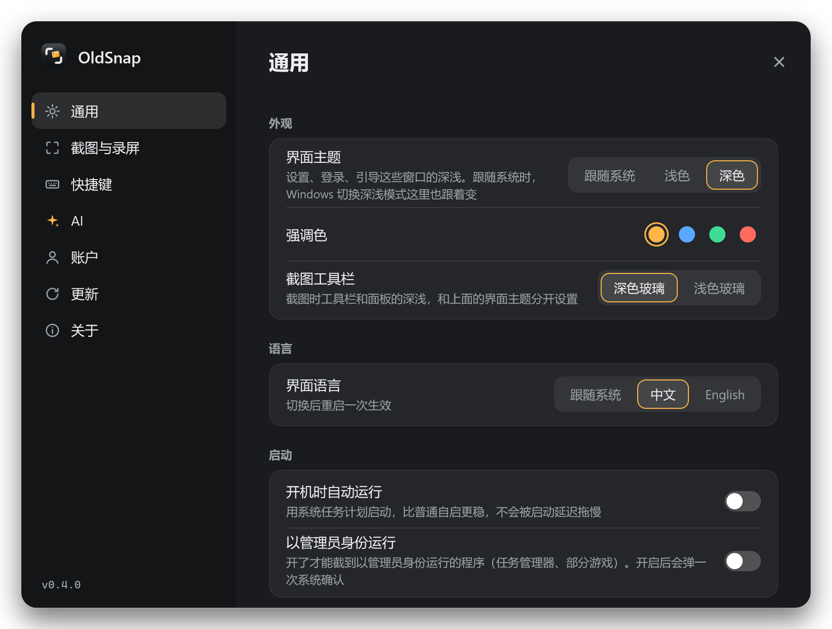This screenshot has width=832, height=629.
Task: Switch interface language to English
Action: pos(724,395)
